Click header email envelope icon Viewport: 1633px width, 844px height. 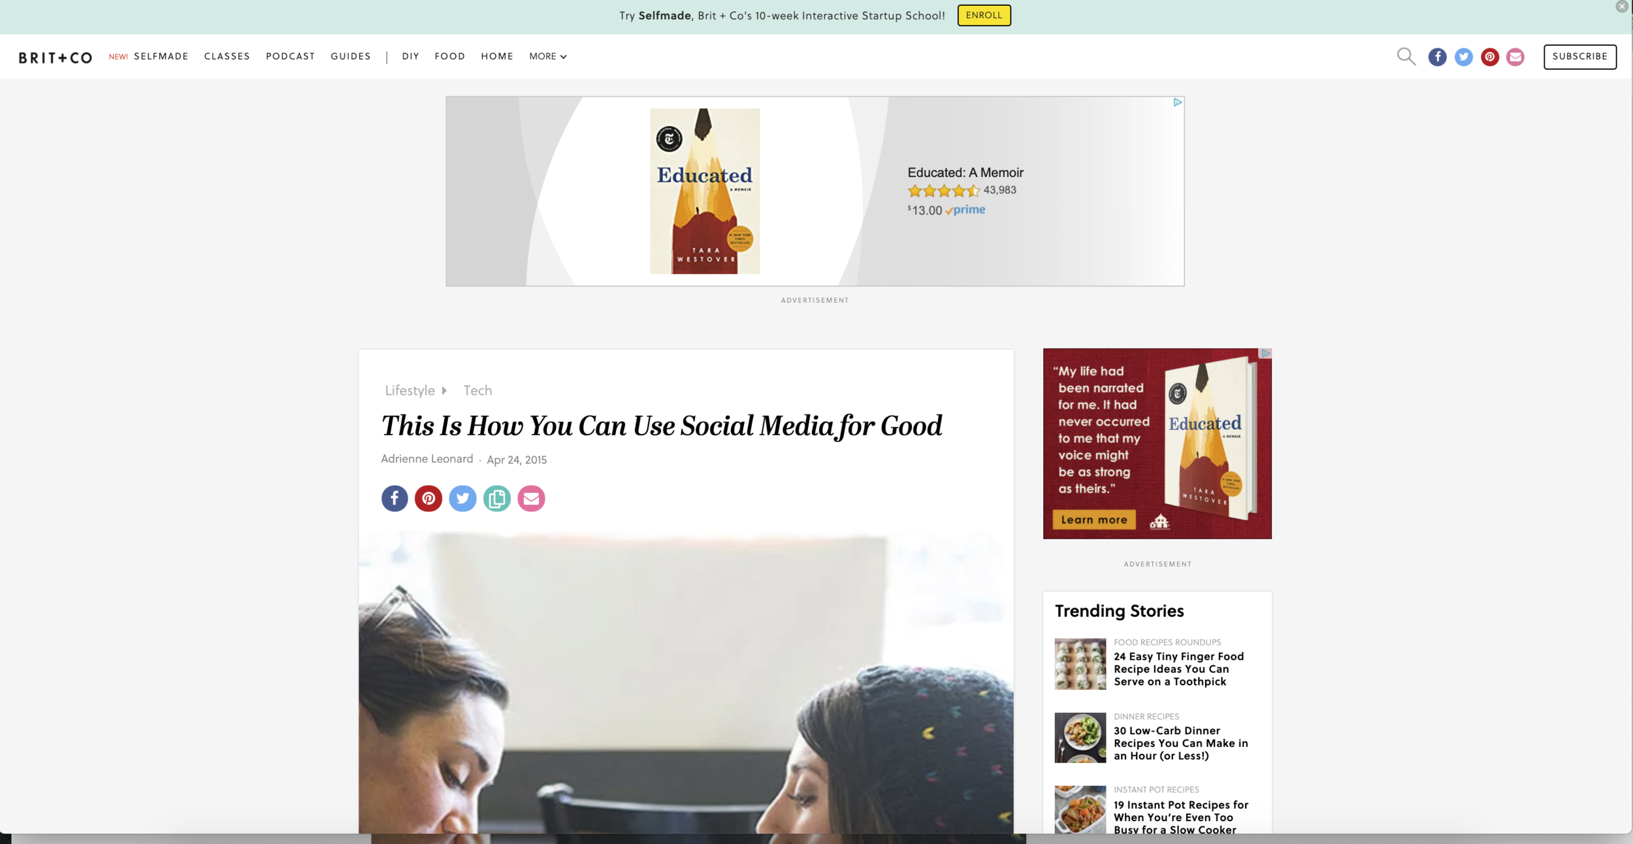coord(1515,57)
